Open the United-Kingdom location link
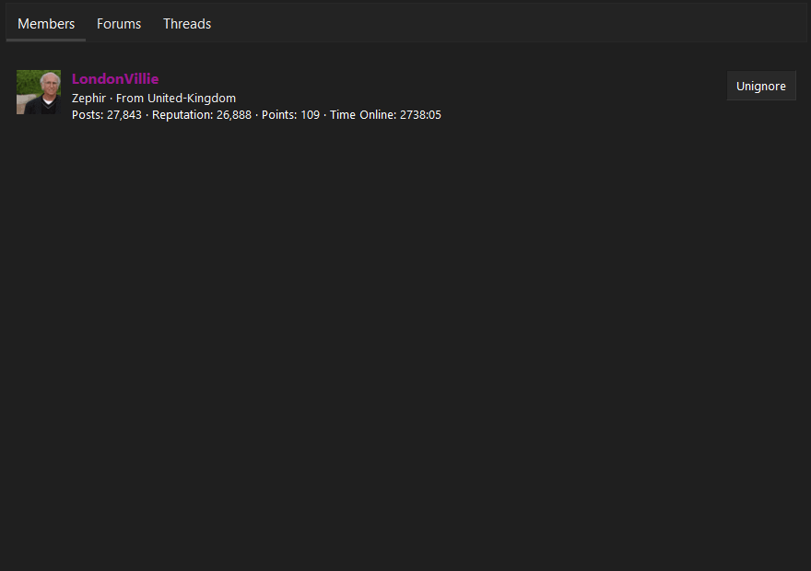This screenshot has height=571, width=811. (192, 98)
